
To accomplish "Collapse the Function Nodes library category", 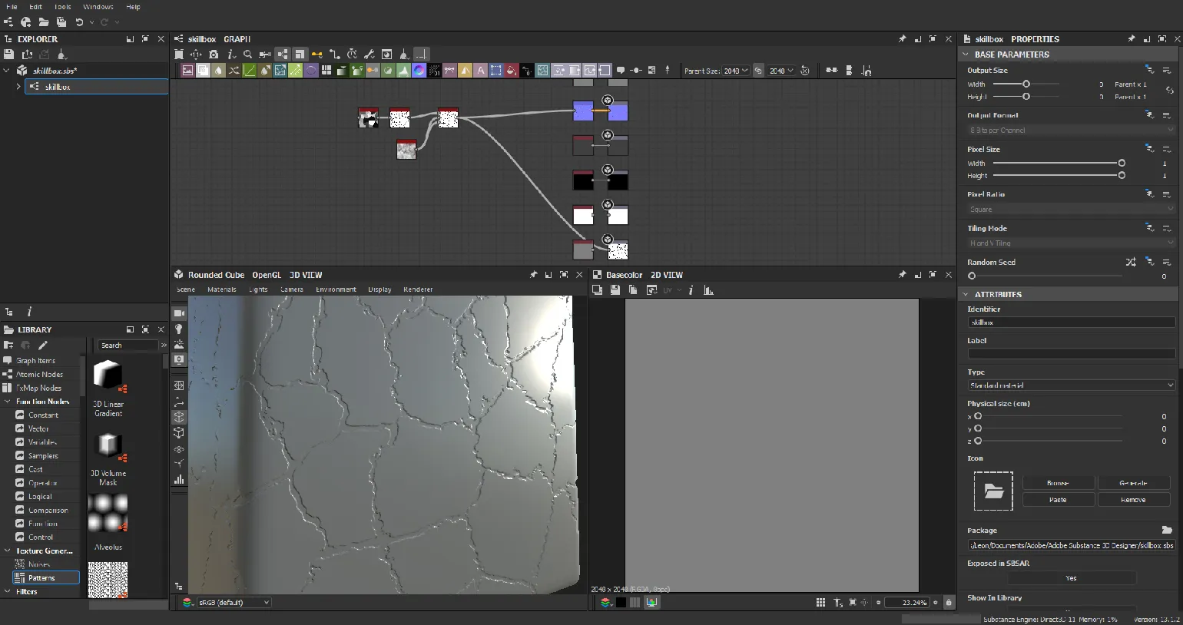I will click(x=8, y=402).
